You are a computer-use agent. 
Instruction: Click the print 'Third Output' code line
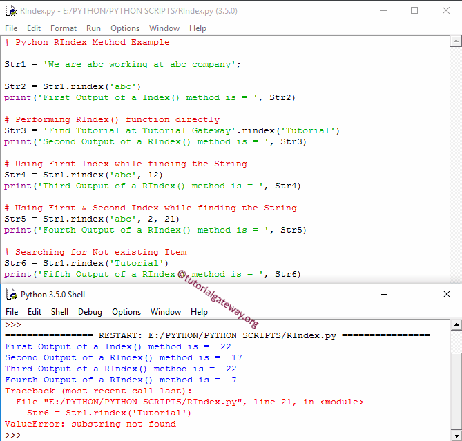pos(153,186)
